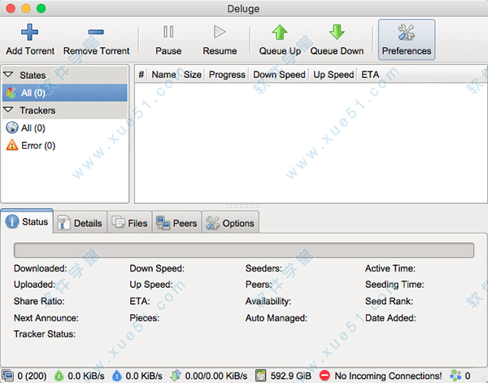Viewport: 488px width, 383px height.
Task: Click the Share Ratio label
Action: pos(39,301)
